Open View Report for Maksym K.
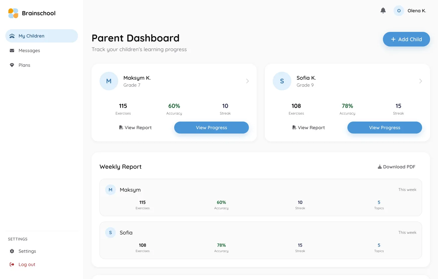Image resolution: width=438 pixels, height=279 pixels. 135,128
